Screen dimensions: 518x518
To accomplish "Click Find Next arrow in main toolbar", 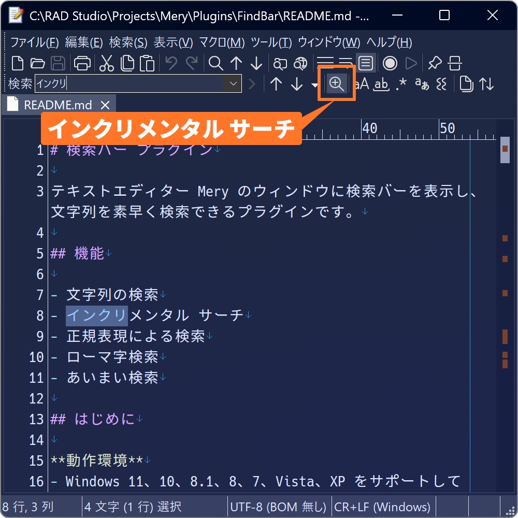I will point(256,63).
